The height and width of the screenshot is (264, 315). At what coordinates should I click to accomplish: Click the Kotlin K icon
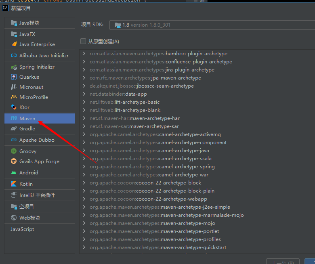tap(14, 184)
